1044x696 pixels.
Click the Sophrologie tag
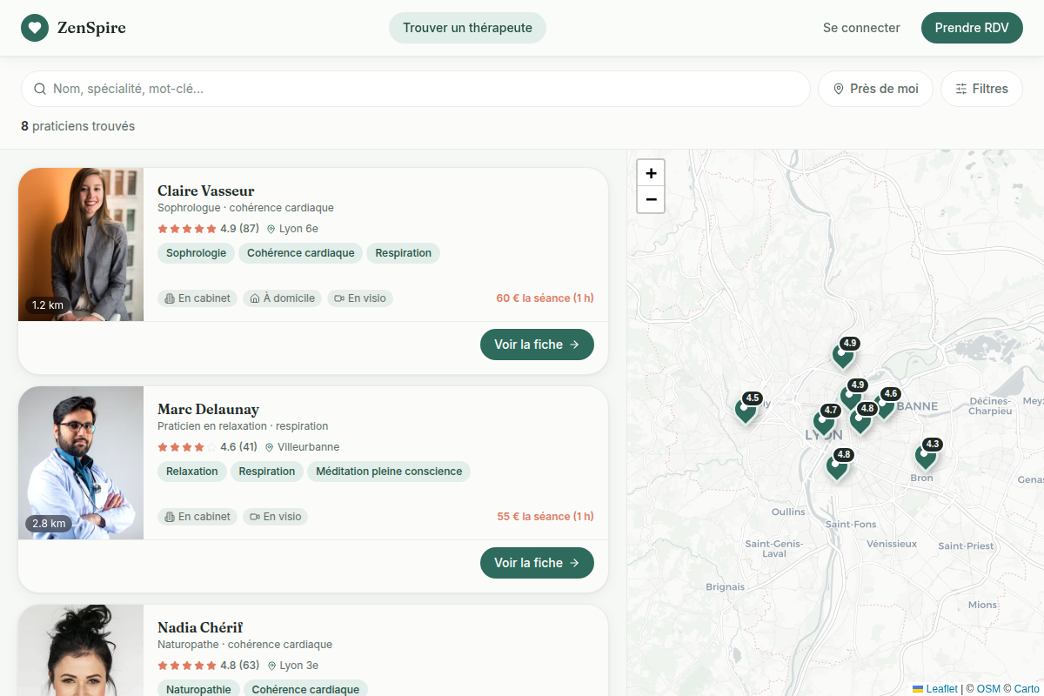(x=197, y=253)
